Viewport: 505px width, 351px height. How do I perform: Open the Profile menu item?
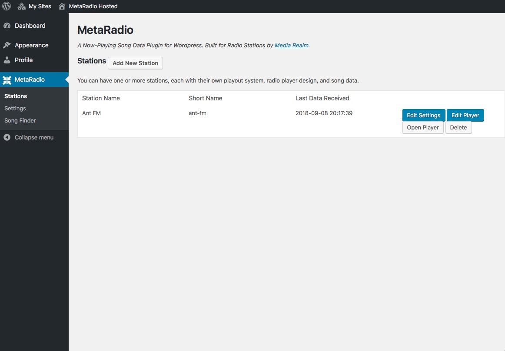point(34,60)
